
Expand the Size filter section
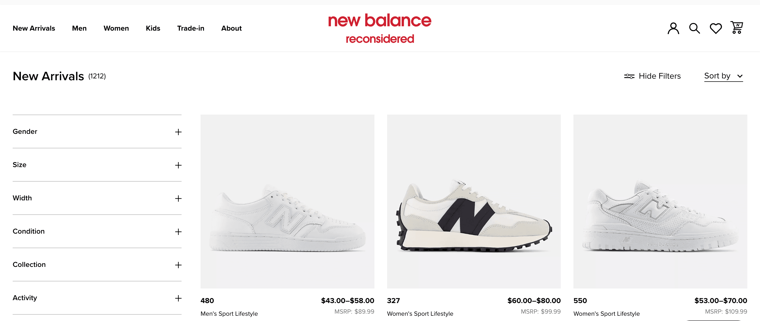pos(97,165)
